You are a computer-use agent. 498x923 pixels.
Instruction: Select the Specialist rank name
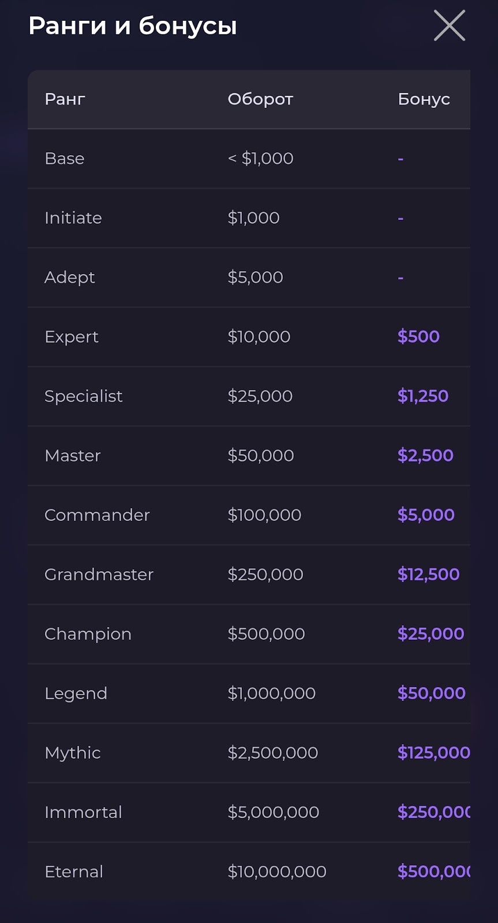[84, 396]
